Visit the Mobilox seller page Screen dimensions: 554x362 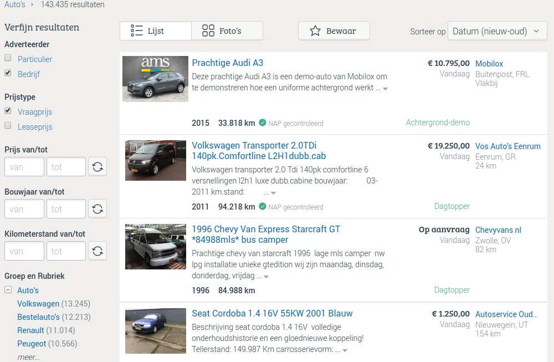click(x=489, y=64)
